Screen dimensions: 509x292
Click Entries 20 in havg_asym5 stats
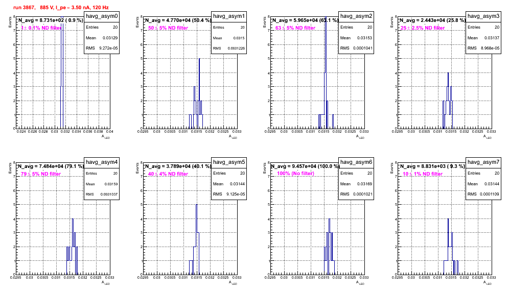coord(229,173)
